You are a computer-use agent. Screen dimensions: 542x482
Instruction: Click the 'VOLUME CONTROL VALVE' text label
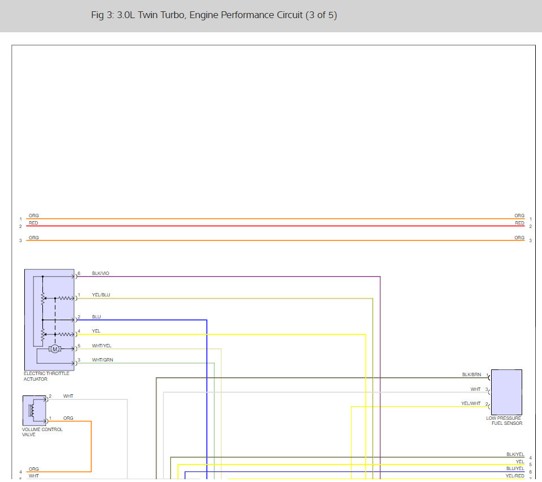(42, 432)
